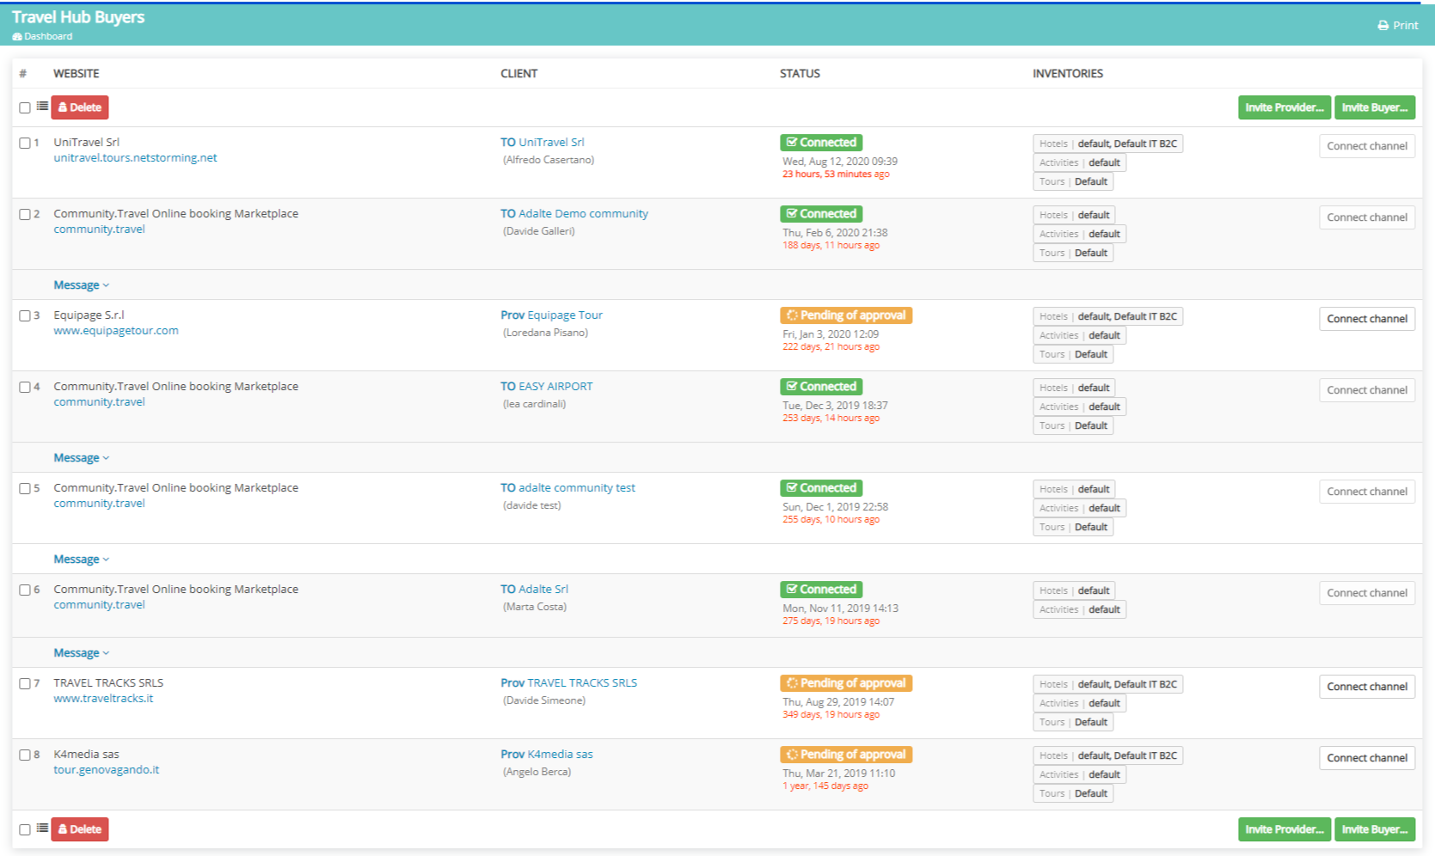Expand the Message section under Adalte Demo community
This screenshot has height=856, width=1435.
[x=77, y=284]
